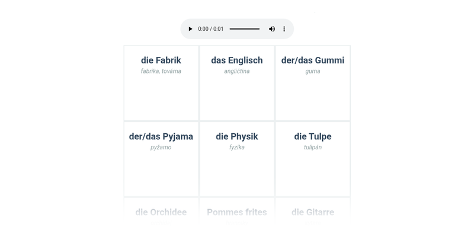The width and height of the screenshot is (474, 237).
Task: Click the 'pyžamo' translation text
Action: (x=161, y=148)
